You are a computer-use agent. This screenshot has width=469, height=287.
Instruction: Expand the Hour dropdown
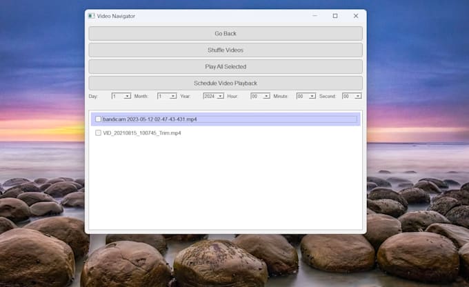(x=260, y=97)
